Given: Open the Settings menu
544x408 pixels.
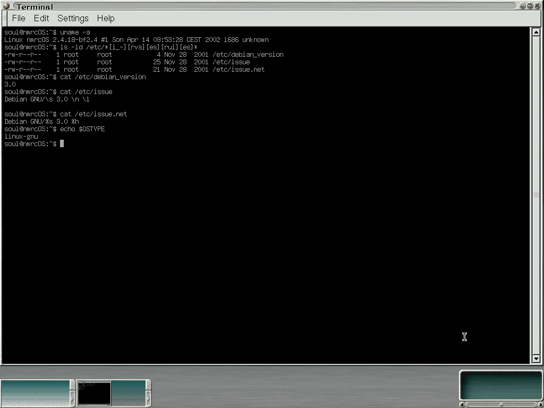Looking at the screenshot, I should pos(73,19).
